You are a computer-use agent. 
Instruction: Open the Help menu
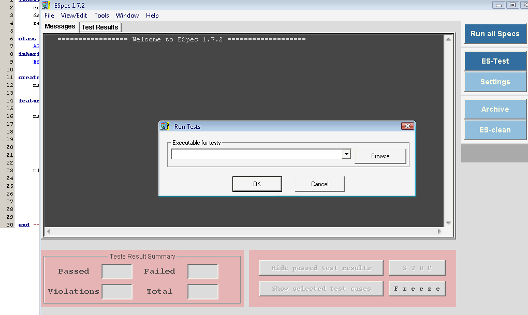pos(152,16)
